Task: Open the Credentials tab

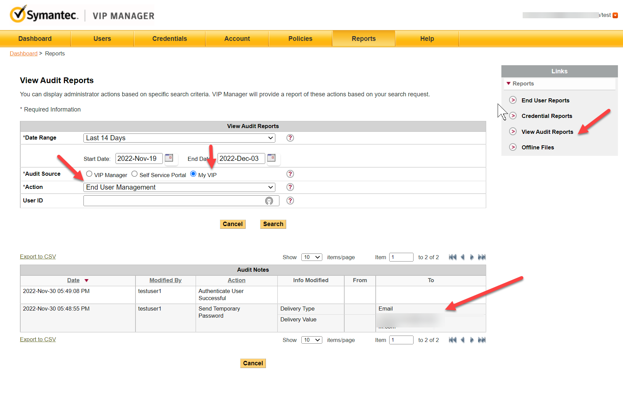Action: tap(170, 39)
